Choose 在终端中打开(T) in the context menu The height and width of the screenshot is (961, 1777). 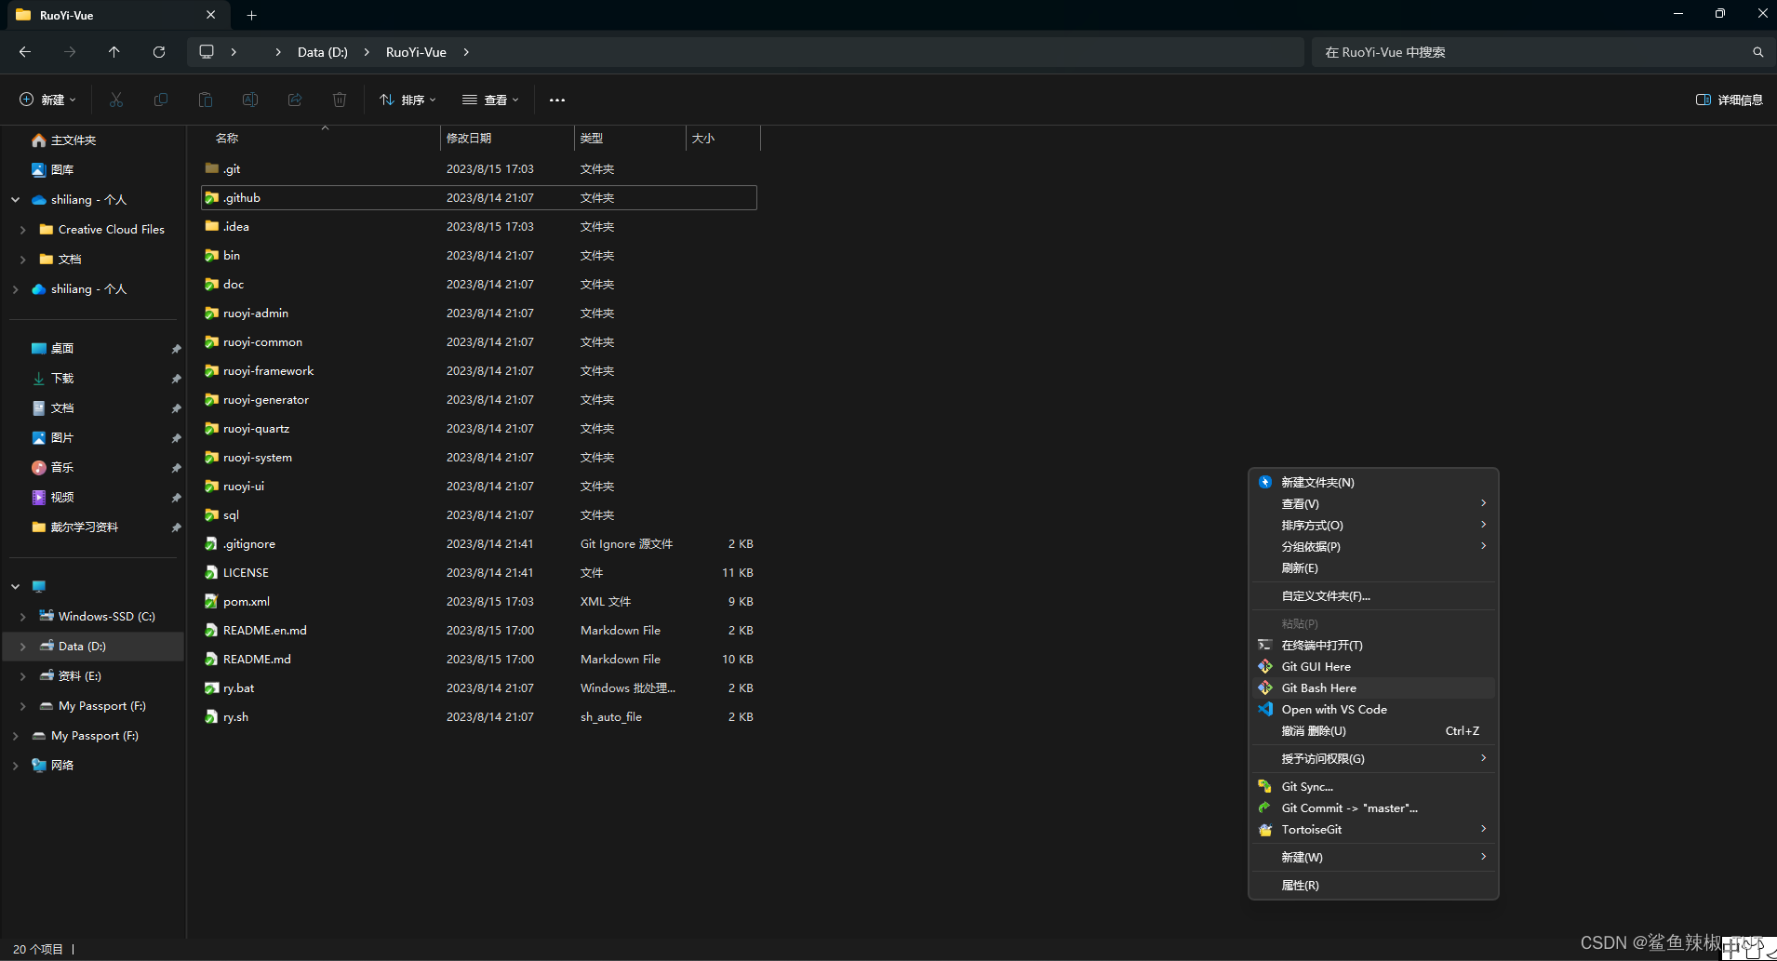coord(1373,645)
